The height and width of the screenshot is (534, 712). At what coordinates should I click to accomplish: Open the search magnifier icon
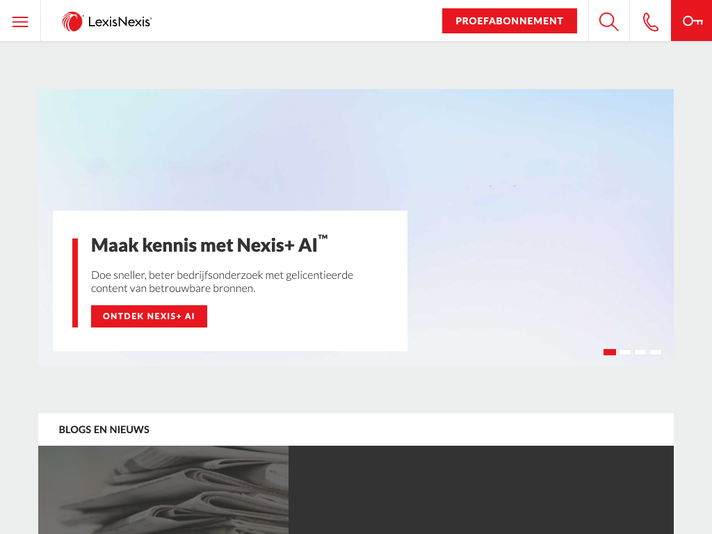click(608, 22)
